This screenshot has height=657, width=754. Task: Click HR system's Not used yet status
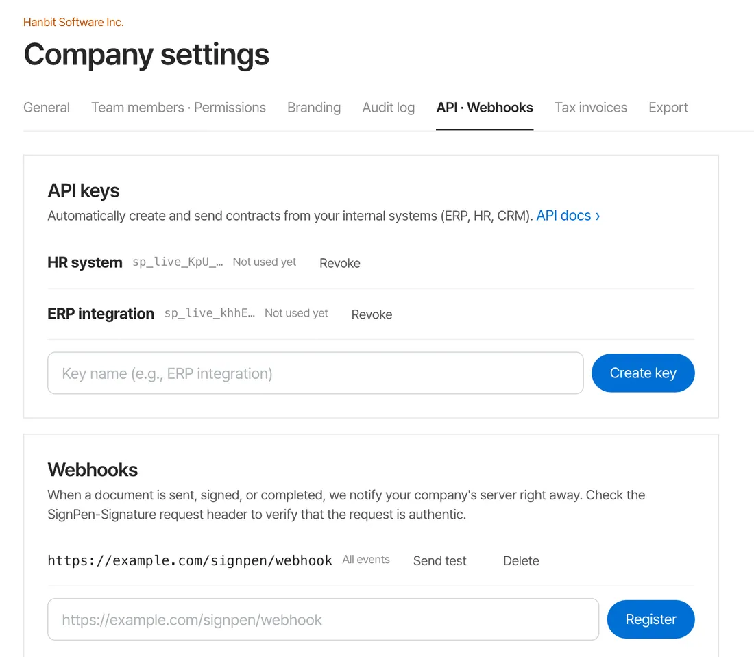[x=265, y=262]
